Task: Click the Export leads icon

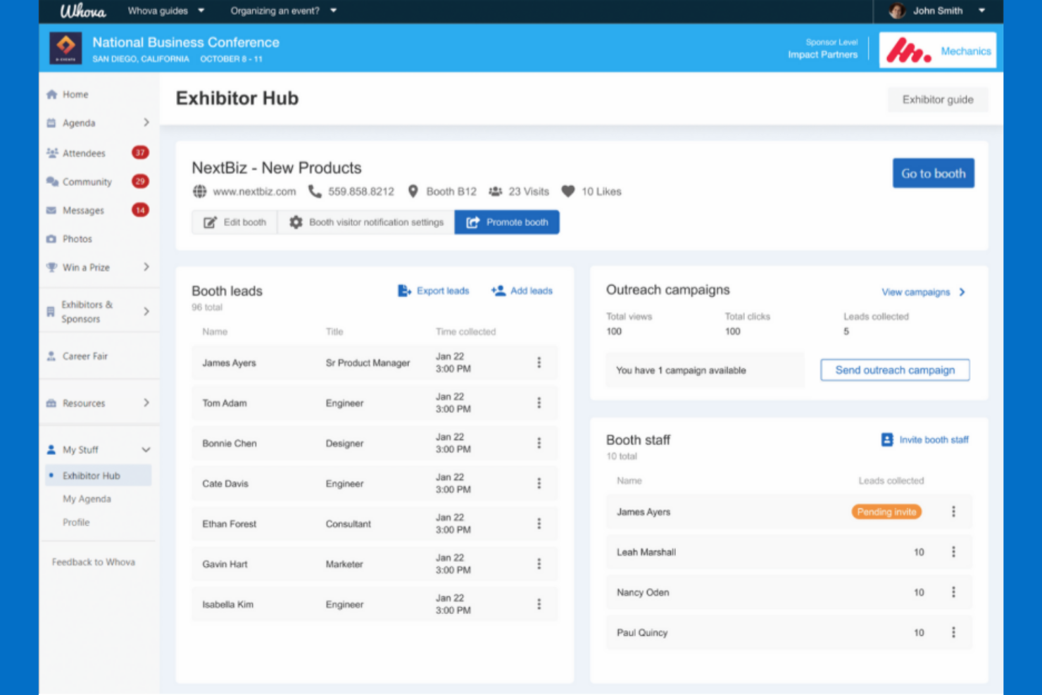Action: [x=403, y=290]
